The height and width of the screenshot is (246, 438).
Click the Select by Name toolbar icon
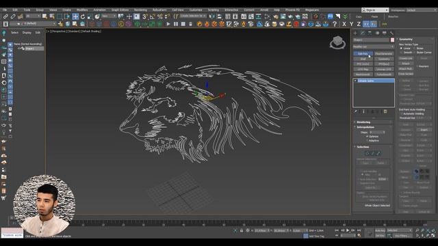tap(52, 16)
